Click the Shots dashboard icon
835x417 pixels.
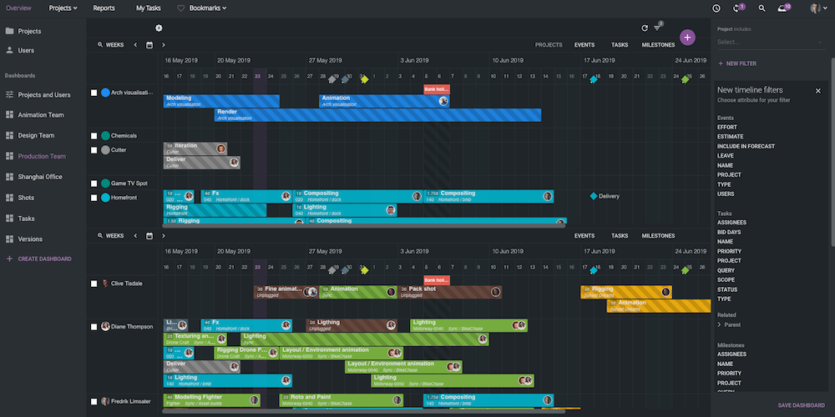[9, 198]
